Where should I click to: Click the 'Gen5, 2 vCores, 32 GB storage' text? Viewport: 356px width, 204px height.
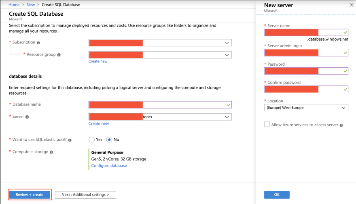pyautogui.click(x=119, y=159)
